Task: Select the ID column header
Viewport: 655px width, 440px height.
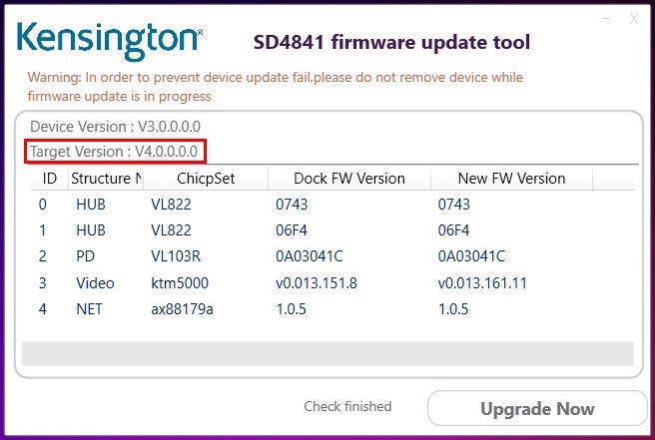Action: coord(50,179)
